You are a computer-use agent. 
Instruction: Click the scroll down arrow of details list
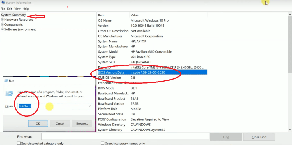click(290, 130)
